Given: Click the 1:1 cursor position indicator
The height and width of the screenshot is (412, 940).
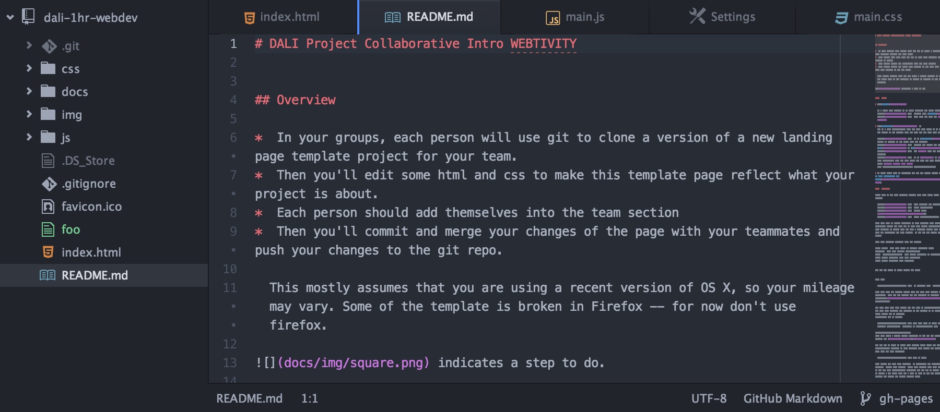Looking at the screenshot, I should coord(310,398).
